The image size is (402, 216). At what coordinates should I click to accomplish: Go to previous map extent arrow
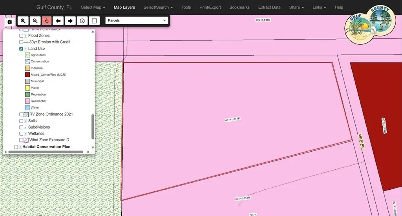58,21
